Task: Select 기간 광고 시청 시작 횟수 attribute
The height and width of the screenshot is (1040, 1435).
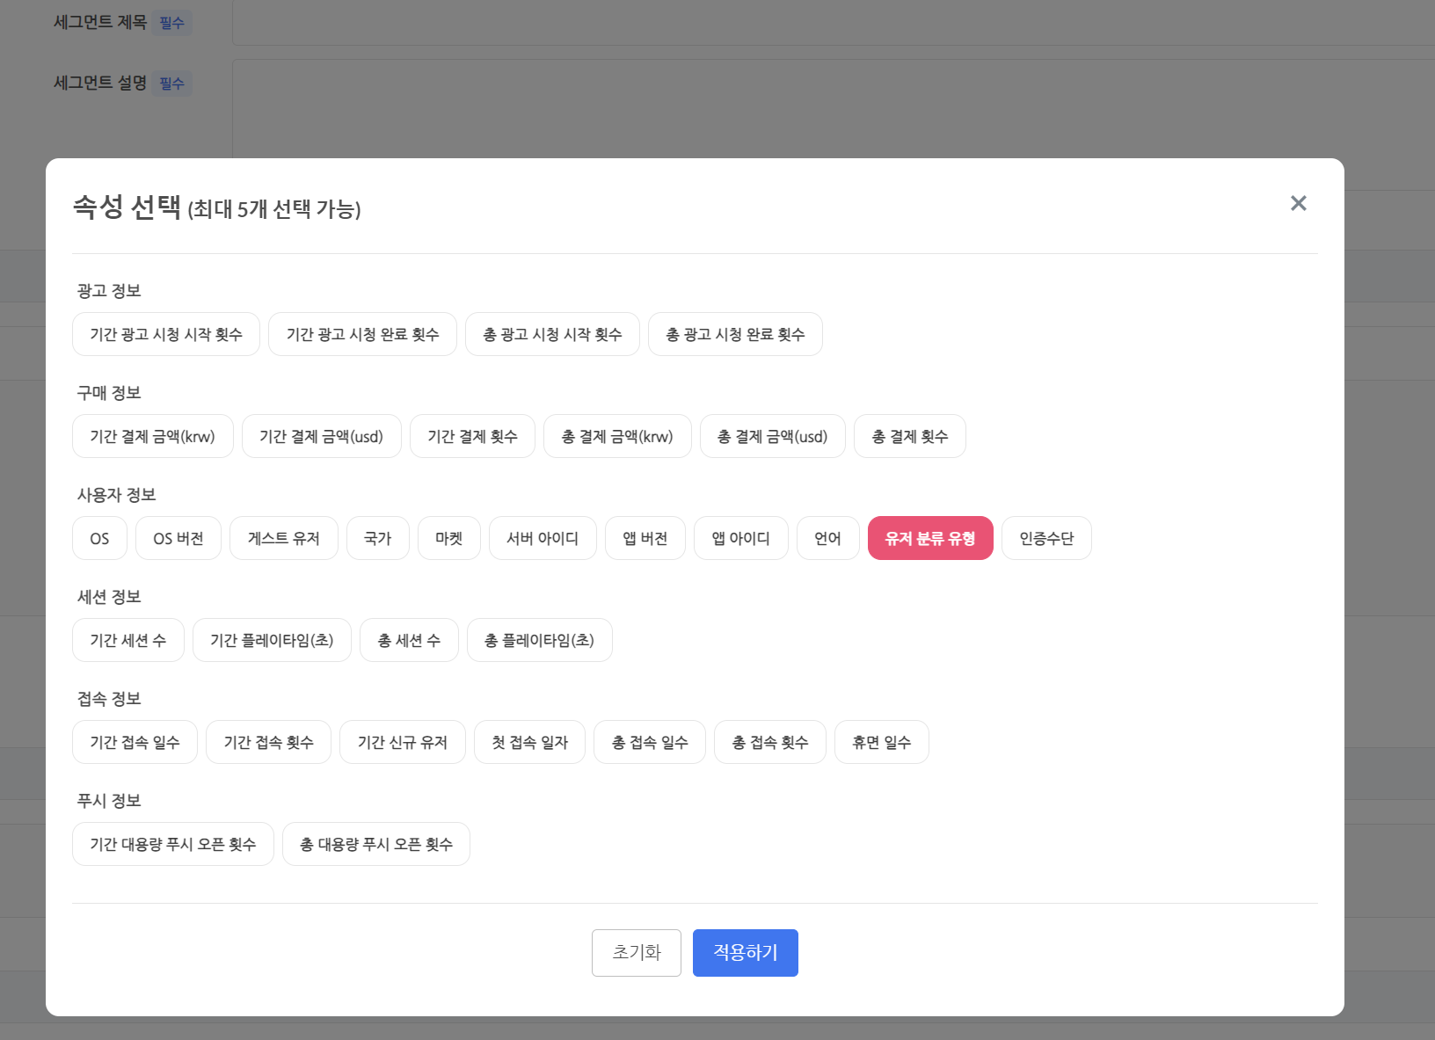Action: pos(166,334)
